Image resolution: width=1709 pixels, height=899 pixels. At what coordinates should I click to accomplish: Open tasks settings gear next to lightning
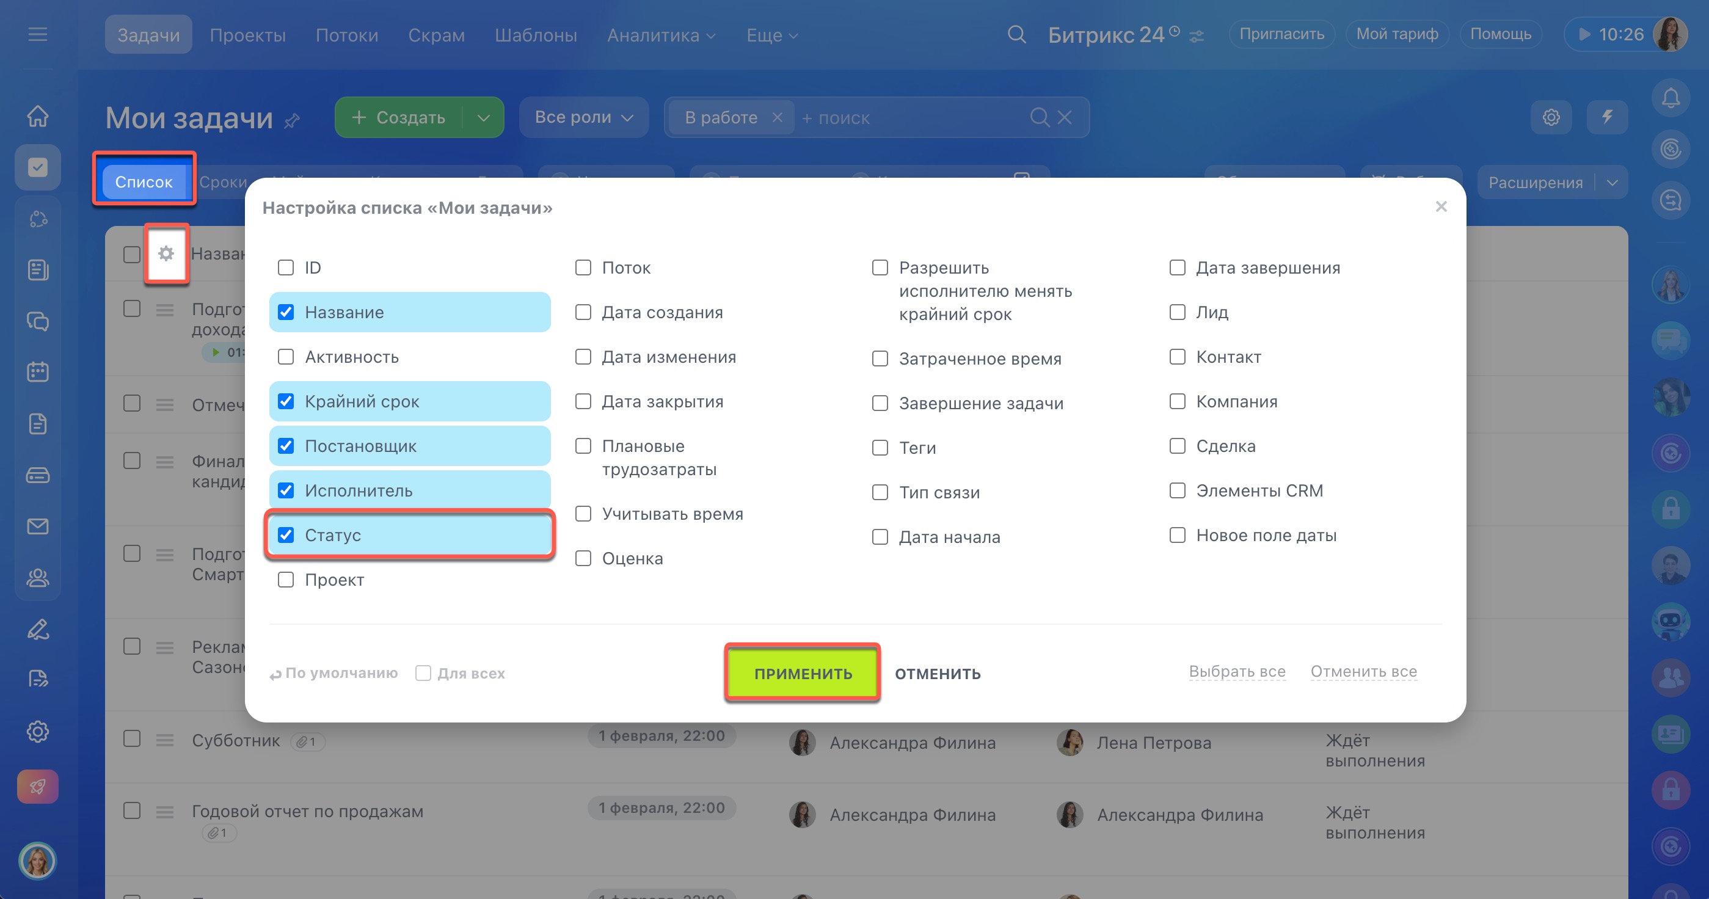tap(1550, 117)
